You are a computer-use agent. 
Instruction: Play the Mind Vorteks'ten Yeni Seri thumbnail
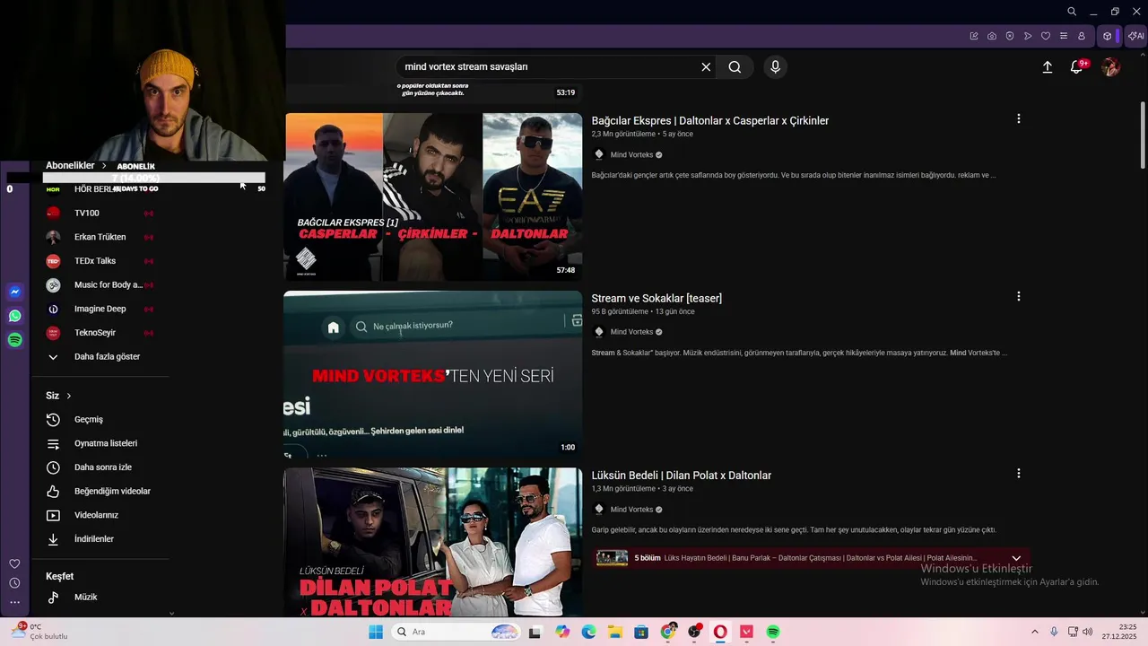tap(433, 374)
